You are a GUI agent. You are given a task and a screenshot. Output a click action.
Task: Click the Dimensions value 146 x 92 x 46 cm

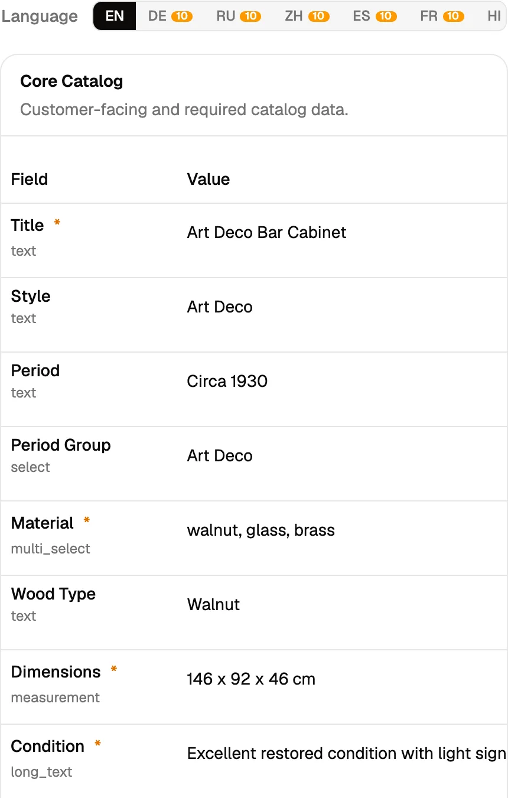pos(251,679)
